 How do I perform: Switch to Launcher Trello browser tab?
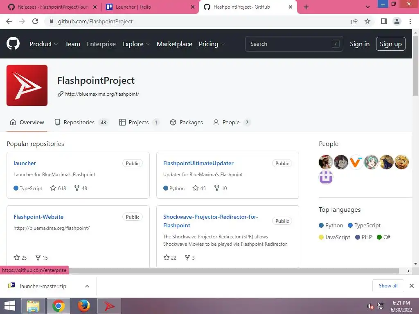coord(150,7)
